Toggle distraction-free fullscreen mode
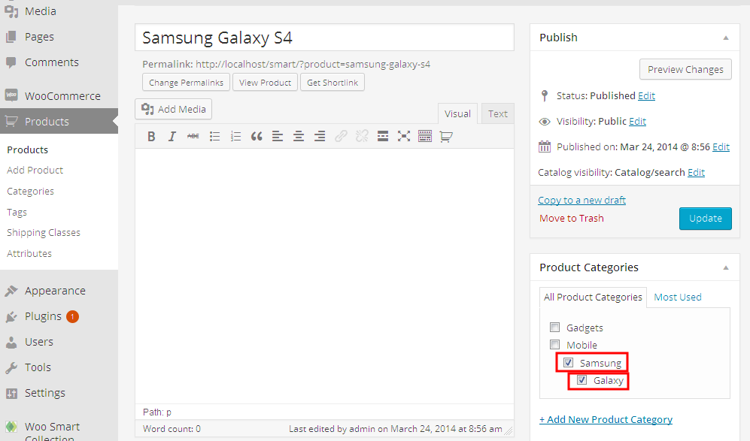This screenshot has height=441, width=750. pyautogui.click(x=404, y=137)
